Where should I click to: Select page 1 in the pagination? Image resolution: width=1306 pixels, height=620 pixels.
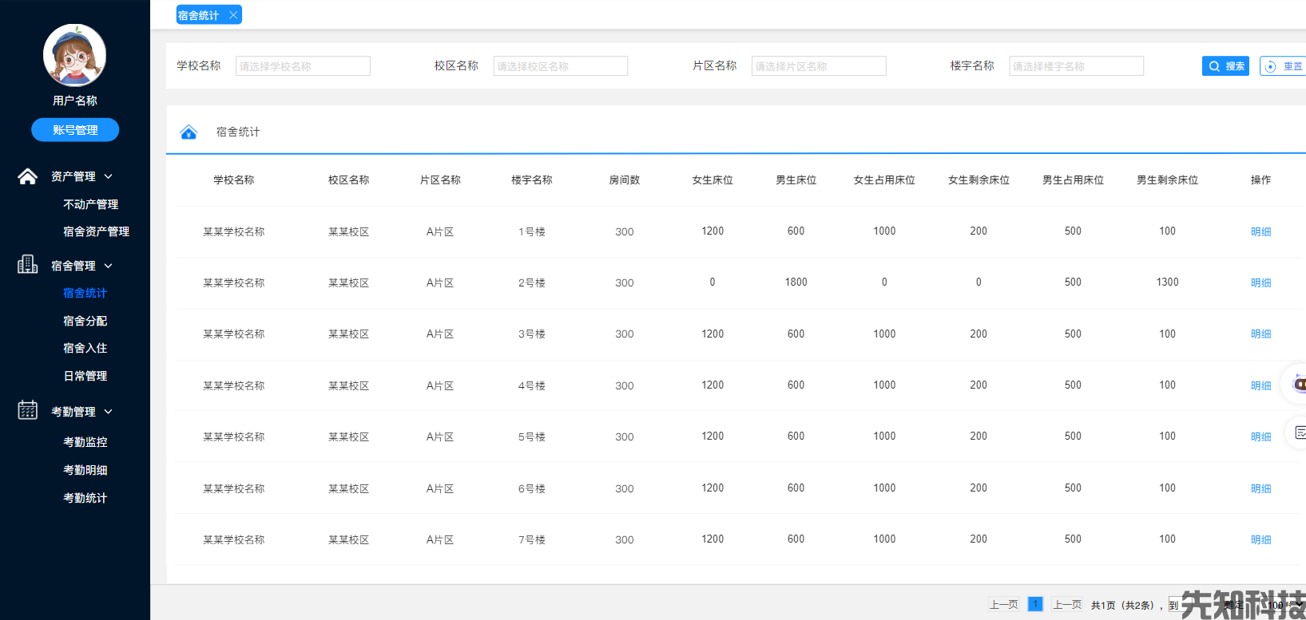[x=1035, y=604]
